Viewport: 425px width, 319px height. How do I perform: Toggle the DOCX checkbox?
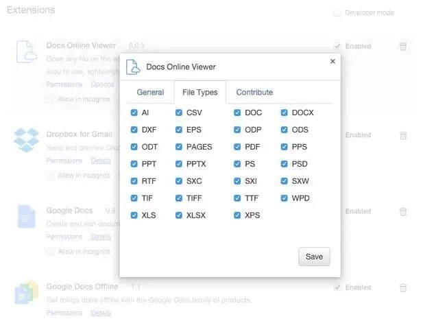pos(284,113)
